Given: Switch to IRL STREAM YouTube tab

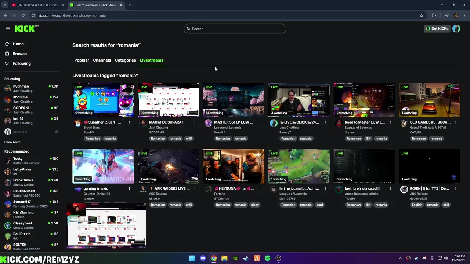Looking at the screenshot, I should [x=37, y=5].
